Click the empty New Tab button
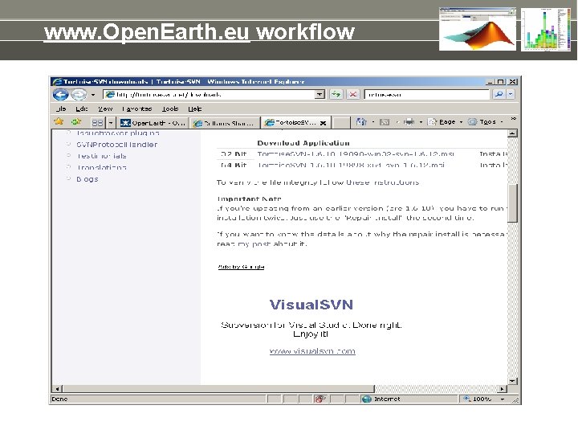This screenshot has height=434, width=578. (342, 123)
